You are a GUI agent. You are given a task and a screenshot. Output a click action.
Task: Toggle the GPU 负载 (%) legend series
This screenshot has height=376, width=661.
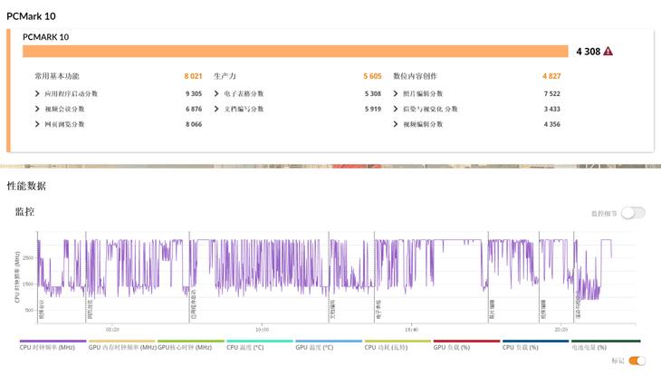coord(466,345)
